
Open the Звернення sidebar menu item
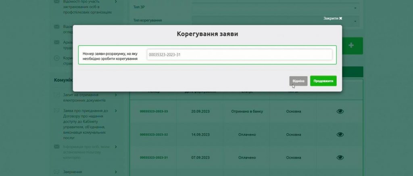(x=73, y=172)
